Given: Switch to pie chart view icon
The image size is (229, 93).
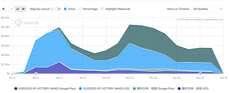Looking at the screenshot, I should click(x=23, y=9).
